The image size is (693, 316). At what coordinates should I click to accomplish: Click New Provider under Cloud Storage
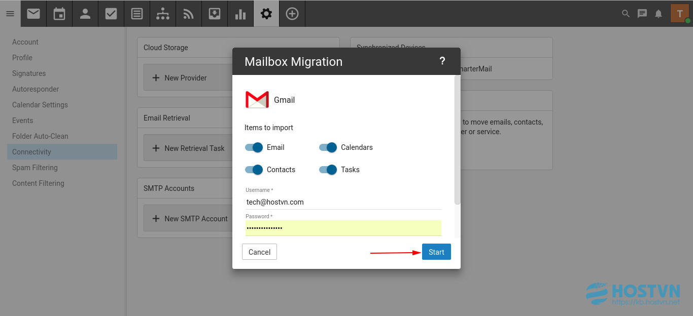tap(188, 77)
